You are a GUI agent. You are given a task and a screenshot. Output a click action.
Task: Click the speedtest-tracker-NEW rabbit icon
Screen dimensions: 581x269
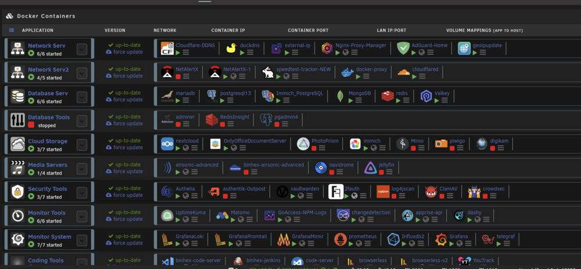(x=267, y=72)
